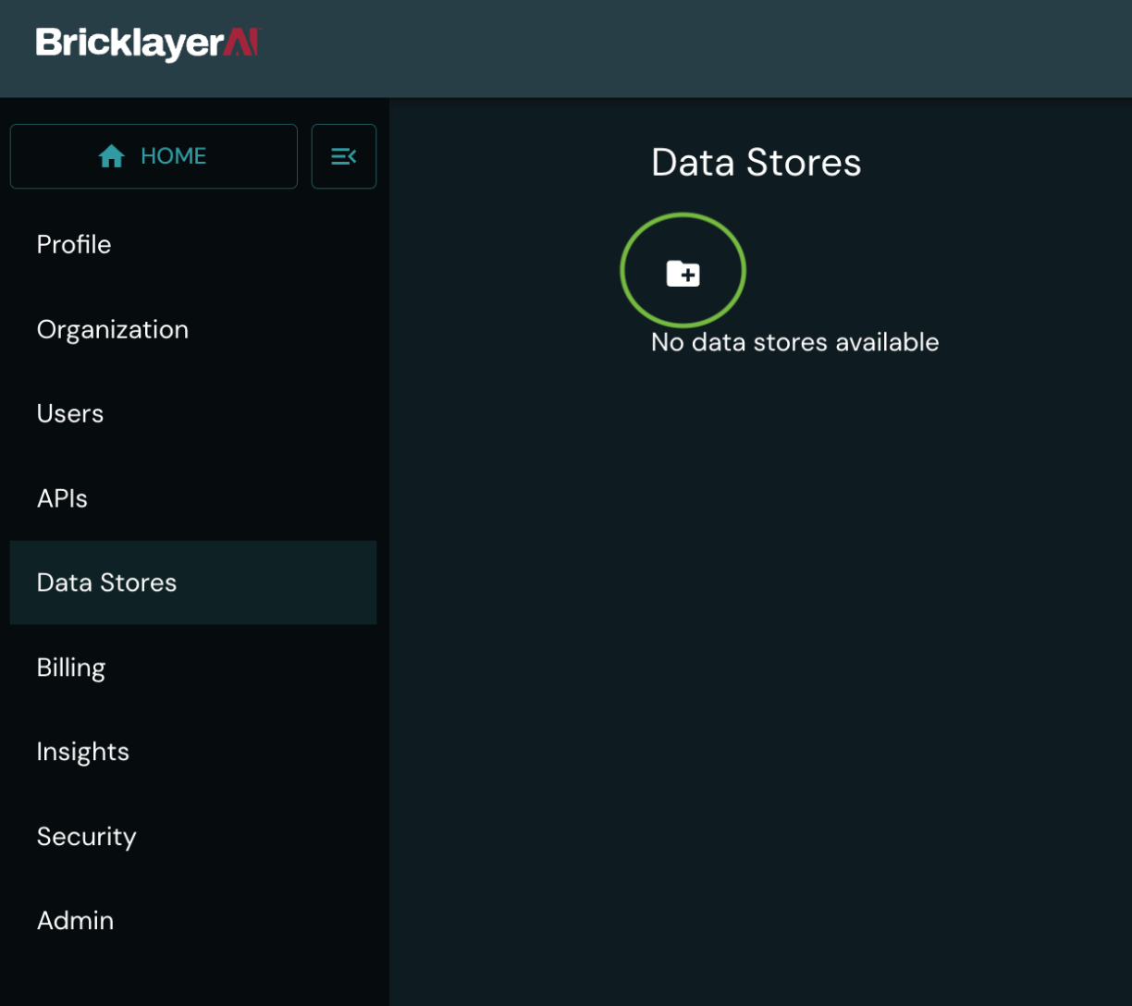Navigate to APIs

(62, 498)
